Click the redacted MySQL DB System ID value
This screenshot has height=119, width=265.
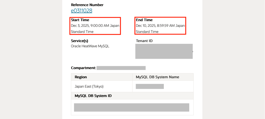(x=131, y=107)
